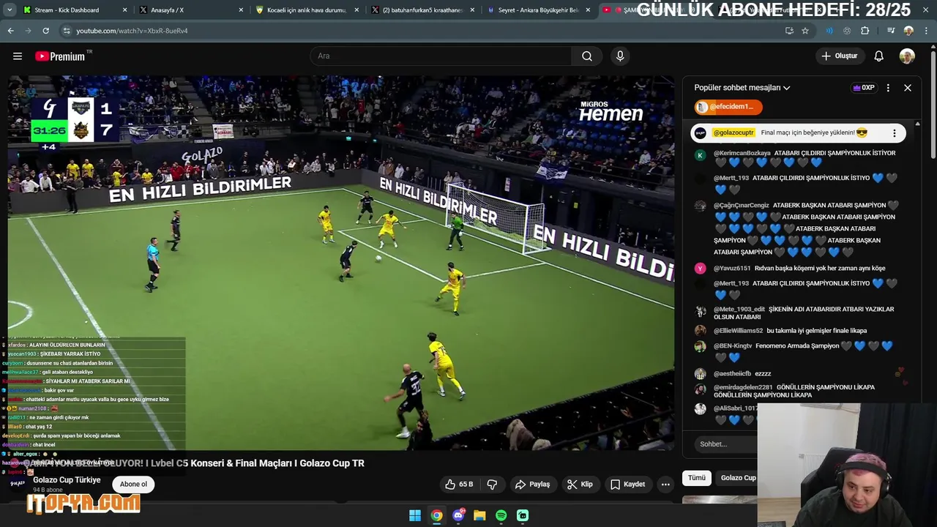Go forward in browser history

pos(28,31)
